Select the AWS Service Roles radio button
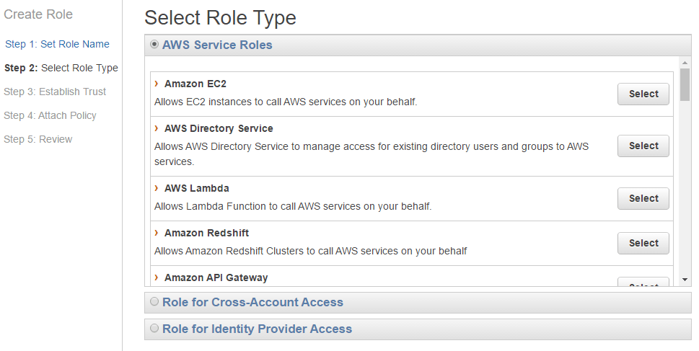 click(154, 45)
